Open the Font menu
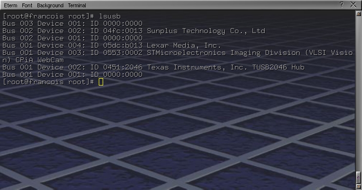 [x=27, y=5]
